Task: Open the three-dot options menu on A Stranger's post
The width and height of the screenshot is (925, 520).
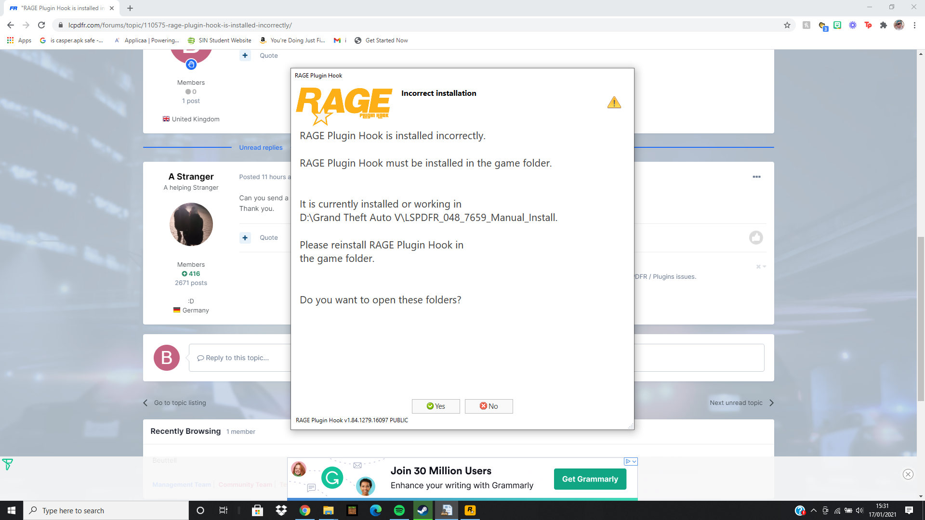Action: point(756,177)
